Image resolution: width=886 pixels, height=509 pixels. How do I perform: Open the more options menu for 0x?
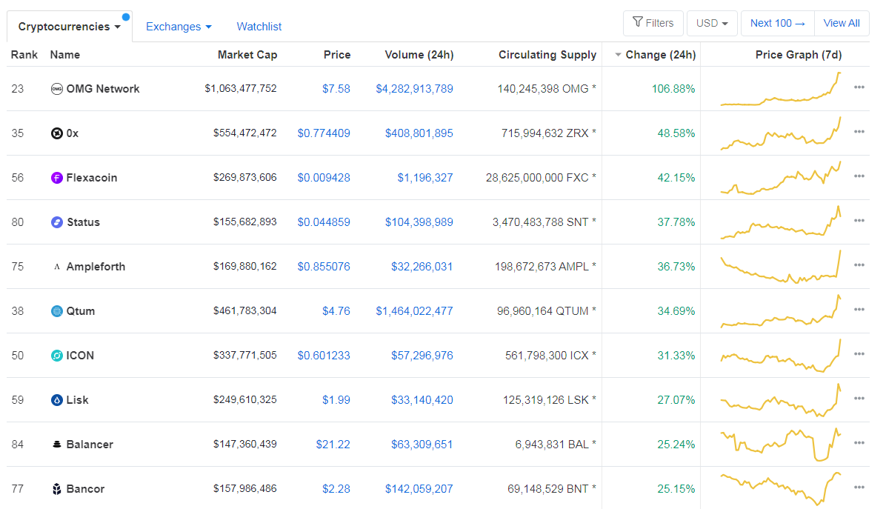[859, 132]
